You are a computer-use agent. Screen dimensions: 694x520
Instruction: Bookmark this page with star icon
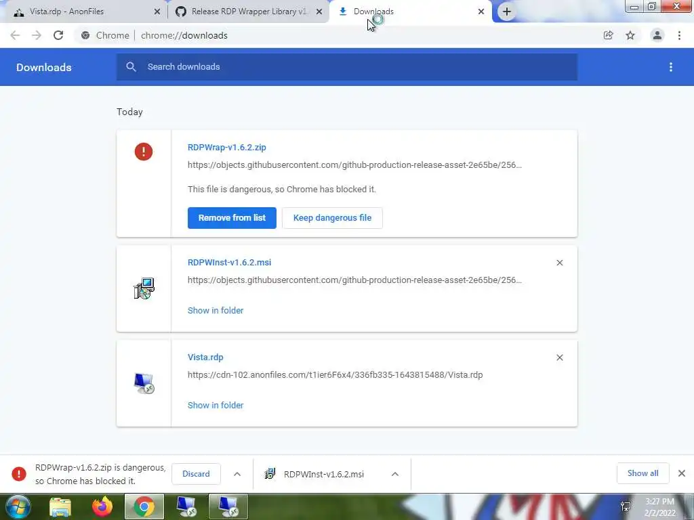point(630,35)
